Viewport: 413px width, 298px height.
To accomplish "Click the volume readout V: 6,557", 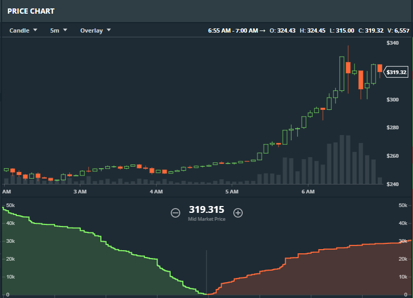I will (x=398, y=30).
